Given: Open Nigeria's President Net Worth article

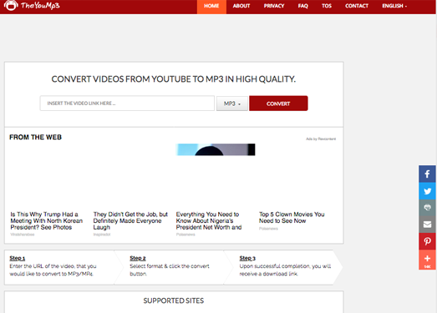Looking at the screenshot, I should pyautogui.click(x=209, y=221).
